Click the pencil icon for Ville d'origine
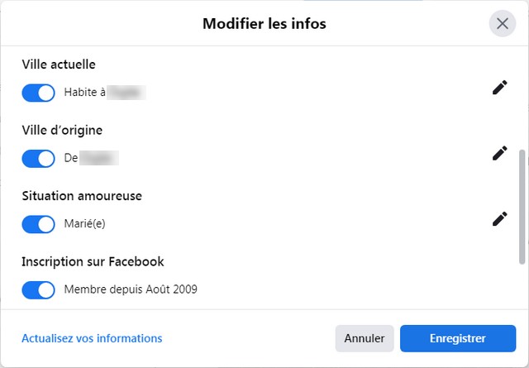This screenshot has width=529, height=368. 499,153
